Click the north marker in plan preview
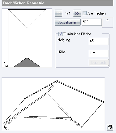This screenshot has width=116, height=133. [6, 66]
